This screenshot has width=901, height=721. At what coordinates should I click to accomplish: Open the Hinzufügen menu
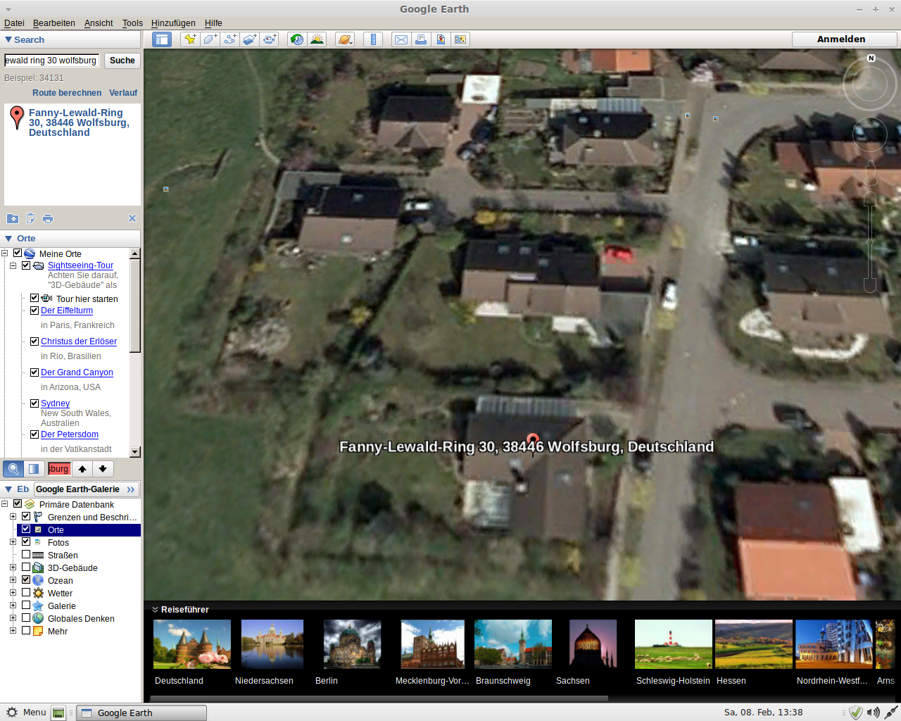click(x=173, y=23)
